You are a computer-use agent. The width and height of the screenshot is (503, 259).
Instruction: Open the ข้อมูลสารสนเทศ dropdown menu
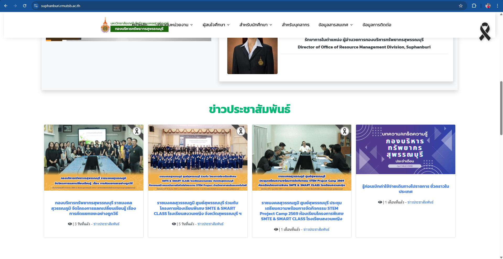click(x=336, y=25)
